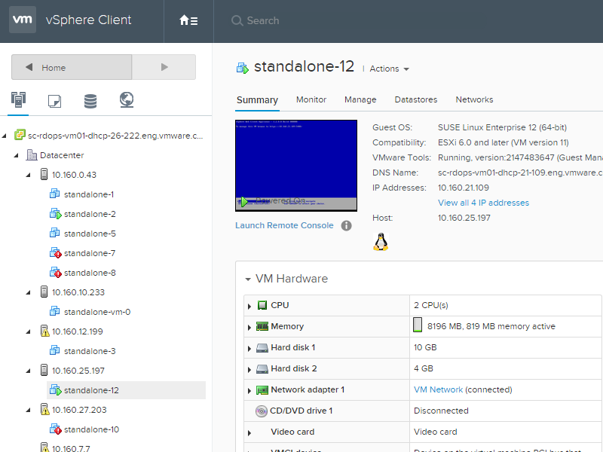This screenshot has height=452, width=603.
Task: Click the Home back navigation button
Action: [x=72, y=67]
